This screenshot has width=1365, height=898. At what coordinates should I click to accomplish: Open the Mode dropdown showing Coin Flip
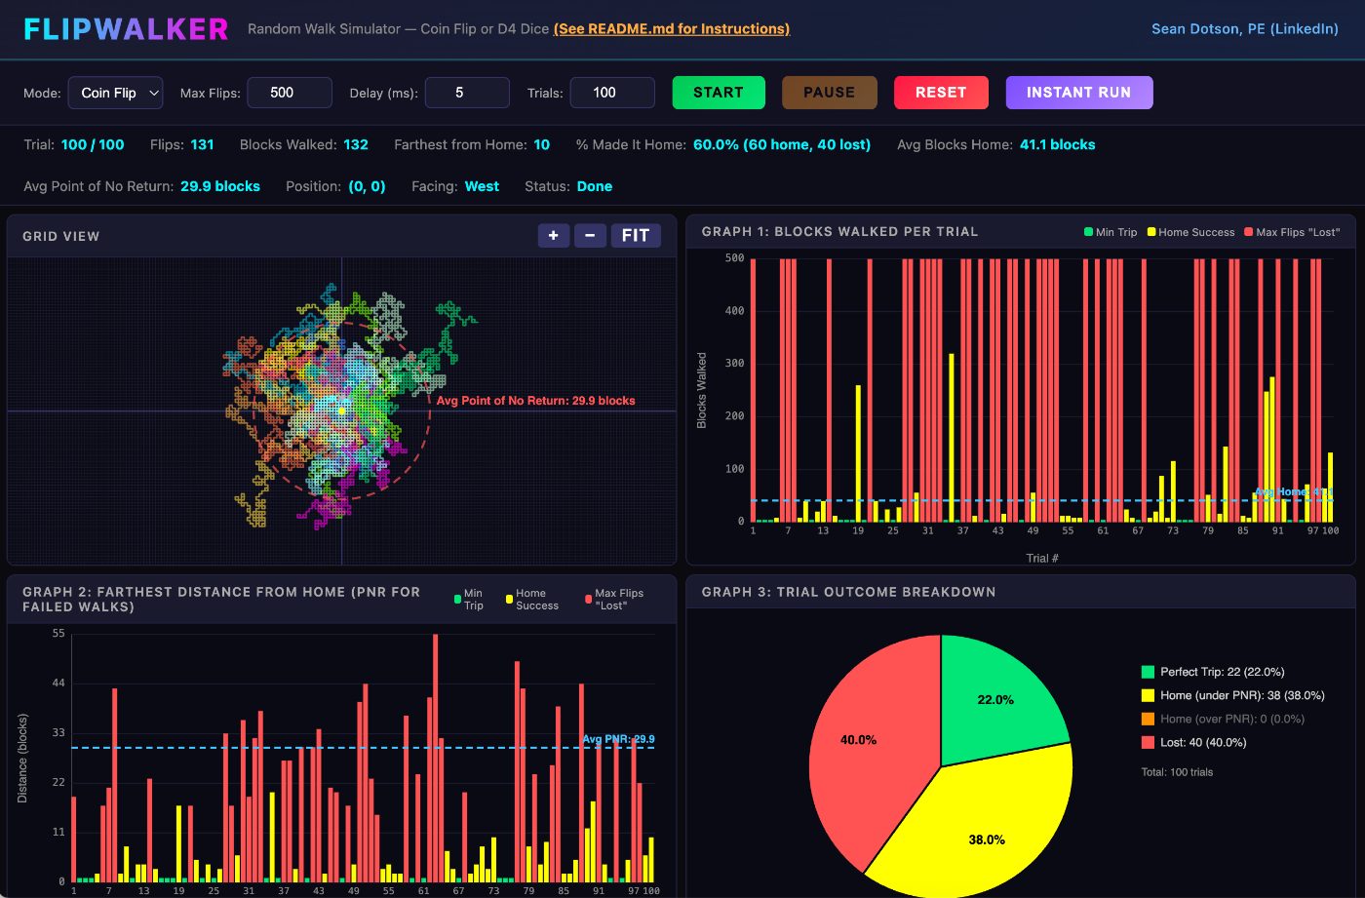pyautogui.click(x=115, y=93)
